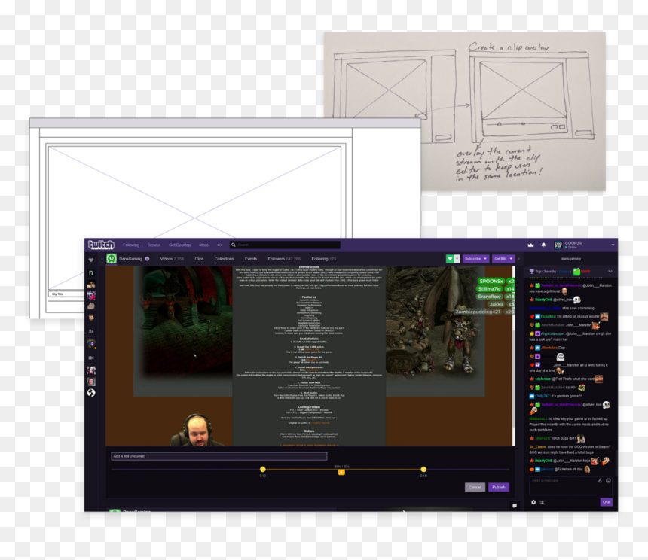
Task: Click the right yellow clip trim handle
Action: (x=423, y=469)
